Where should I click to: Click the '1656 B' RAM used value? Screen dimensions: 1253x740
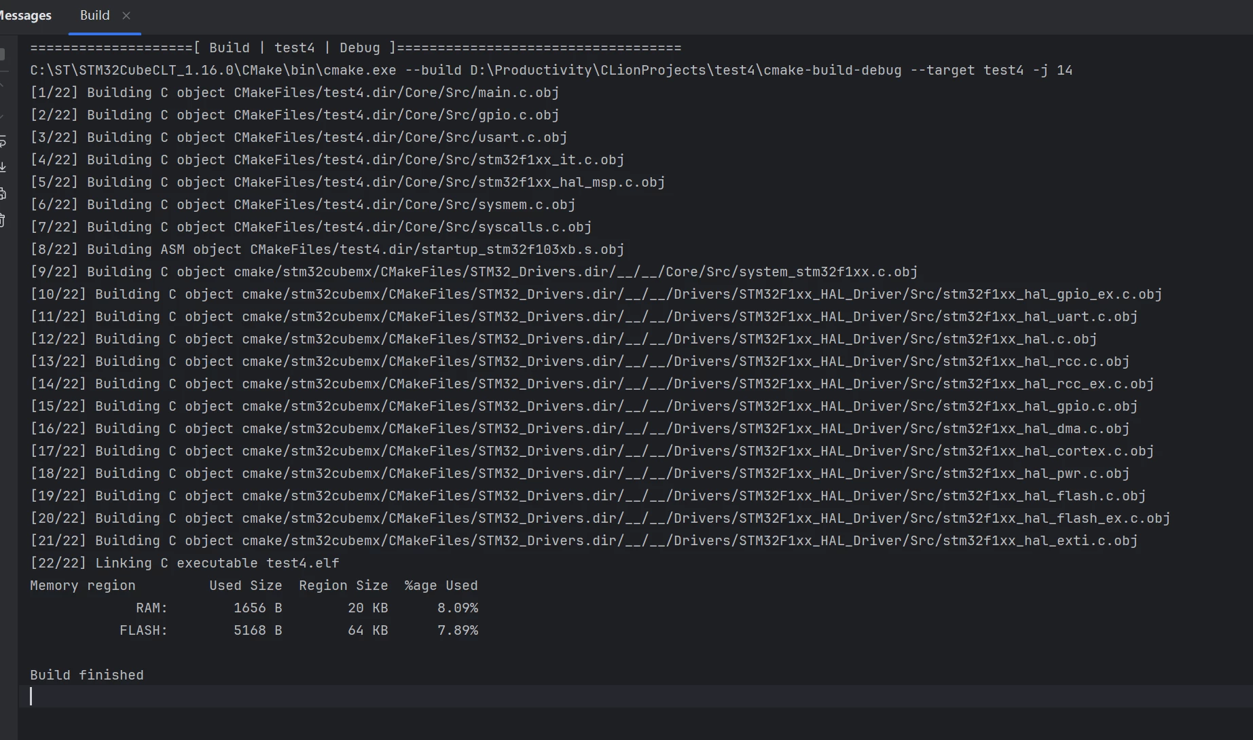tap(257, 608)
